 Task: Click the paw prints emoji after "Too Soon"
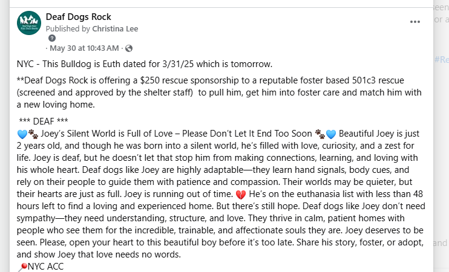(320, 134)
